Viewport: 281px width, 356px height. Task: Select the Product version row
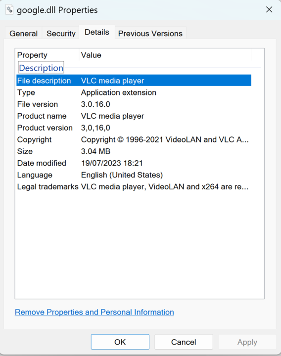[134, 128]
